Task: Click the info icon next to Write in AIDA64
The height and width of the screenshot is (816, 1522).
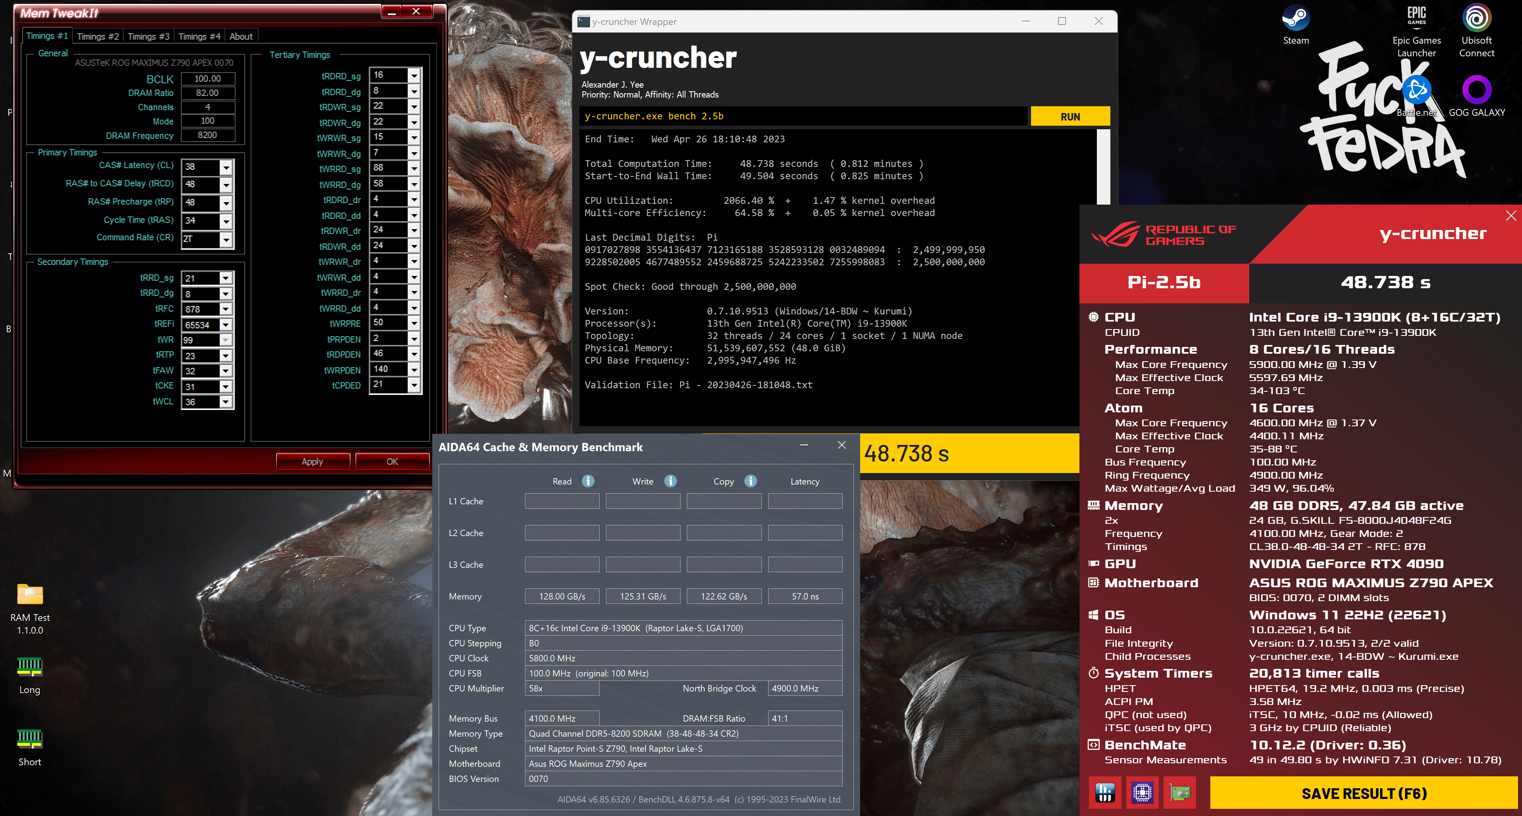Action: [x=670, y=481]
